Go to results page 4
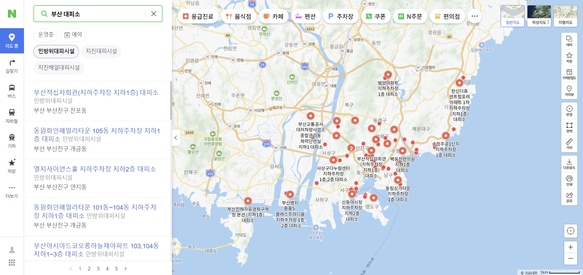This screenshot has width=583, height=275. (107, 269)
